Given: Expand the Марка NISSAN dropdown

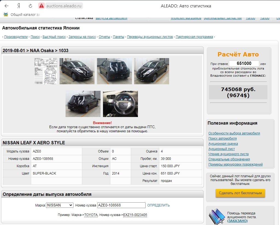Looking at the screenshot, I should [x=60, y=205].
